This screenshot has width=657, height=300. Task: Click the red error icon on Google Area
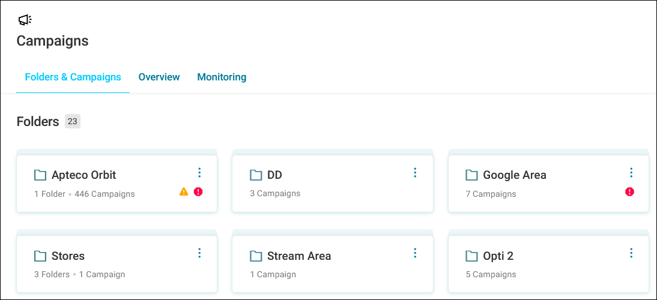coord(629,191)
